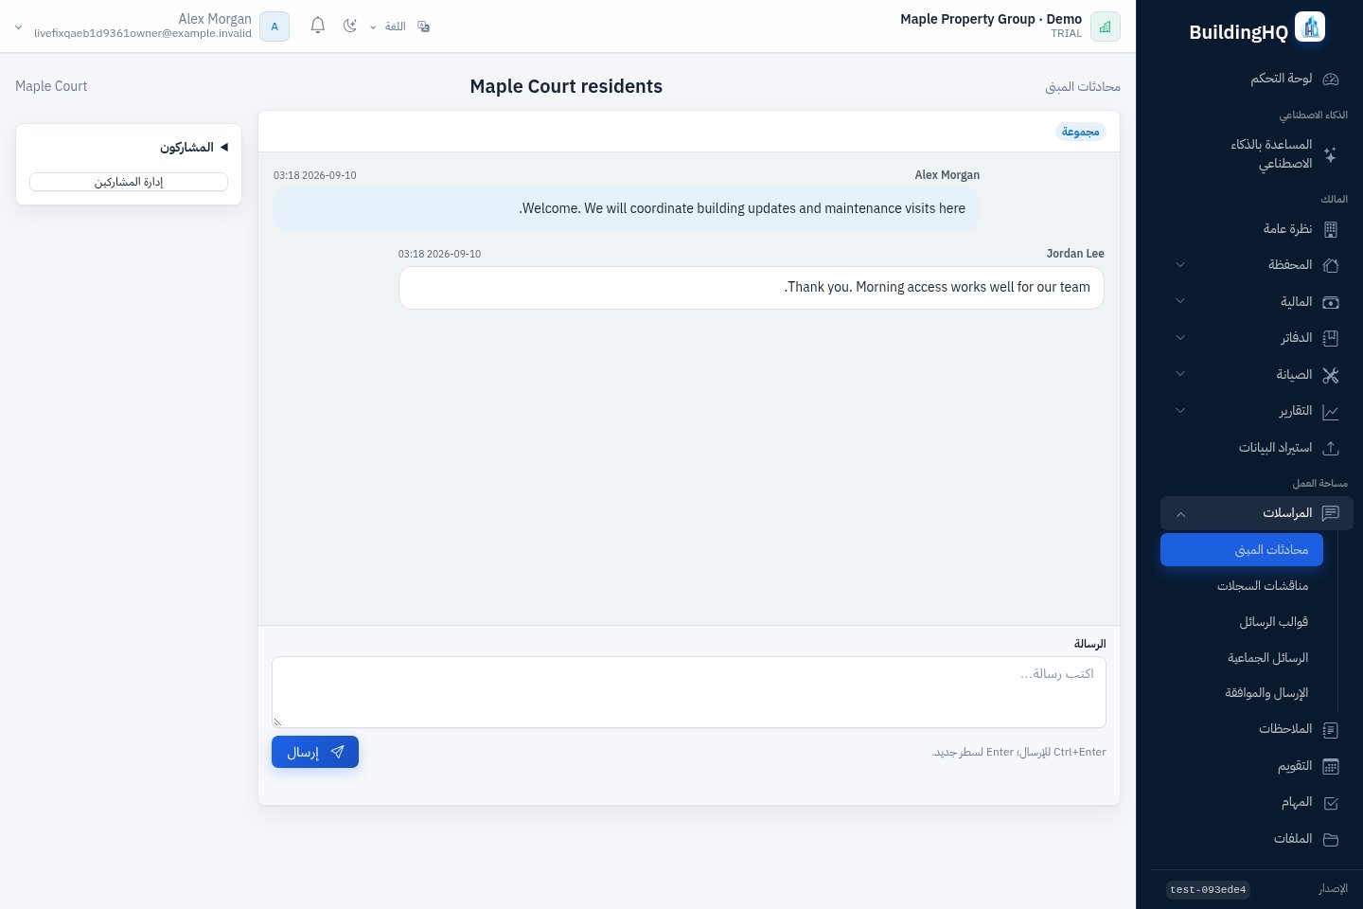The height and width of the screenshot is (909, 1363).
Task: Click the 'Maple Court residents' heading
Action: coord(566,86)
